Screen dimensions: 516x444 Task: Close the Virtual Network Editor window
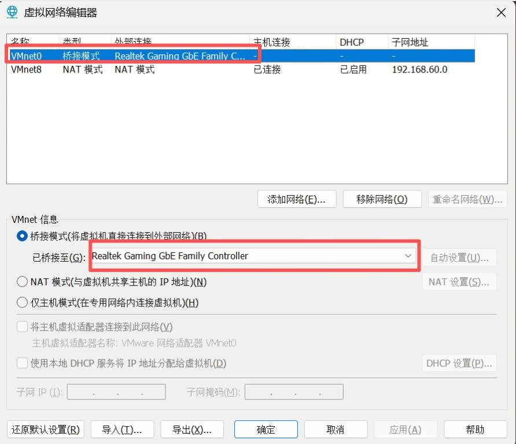click(x=501, y=13)
